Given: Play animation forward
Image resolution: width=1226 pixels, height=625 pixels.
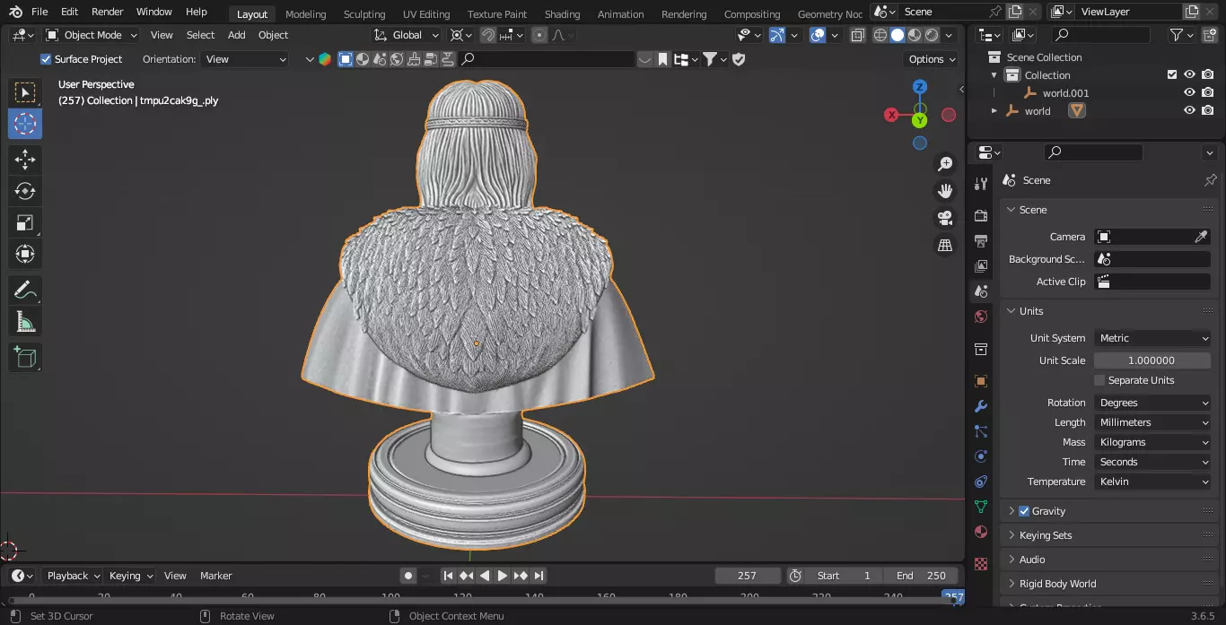Looking at the screenshot, I should [503, 576].
